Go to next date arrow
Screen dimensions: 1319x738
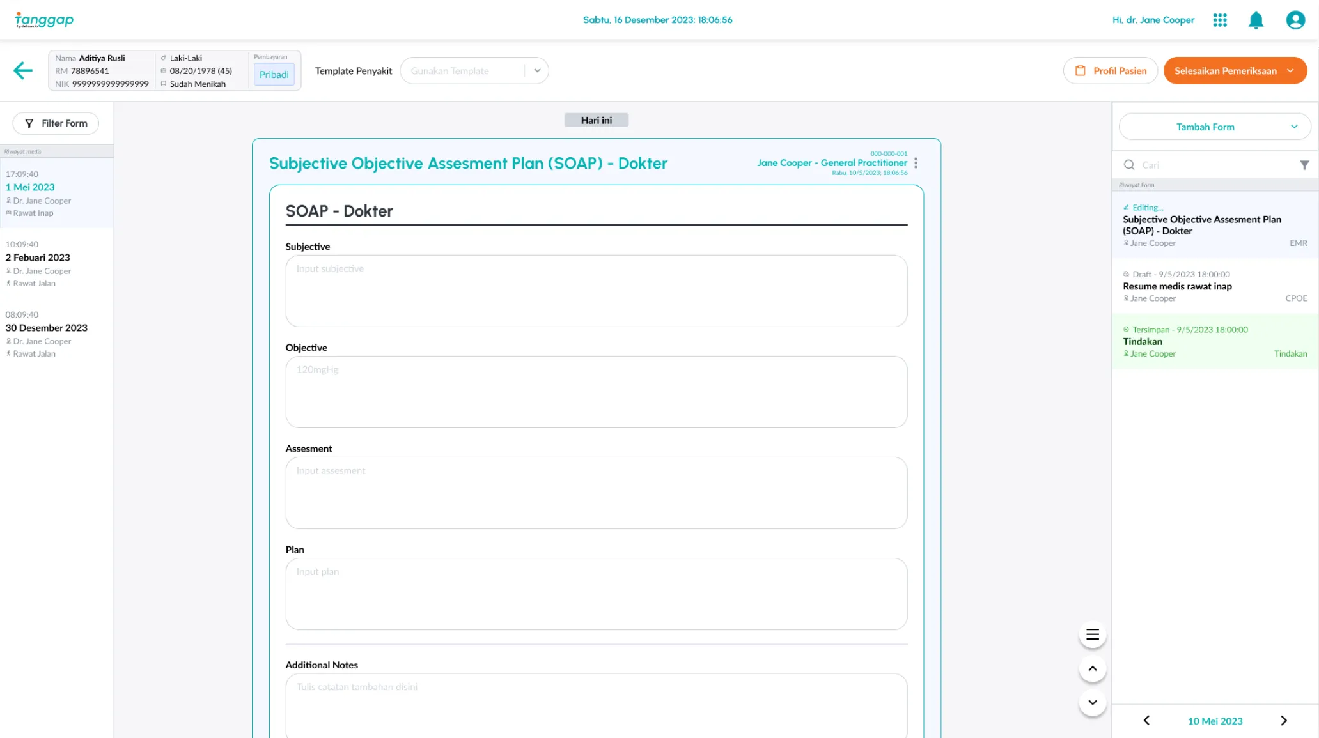(1283, 721)
